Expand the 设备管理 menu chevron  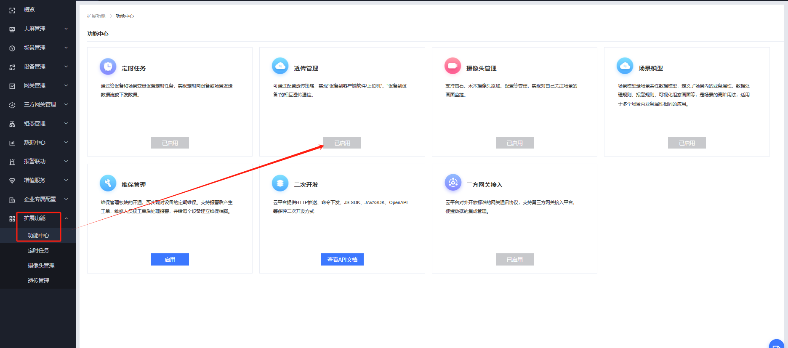(x=66, y=66)
